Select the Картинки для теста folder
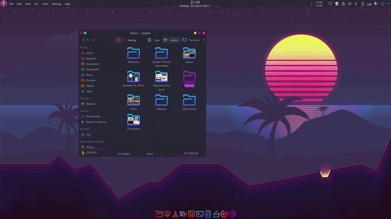Screen dimensions: 391x219 161,80
